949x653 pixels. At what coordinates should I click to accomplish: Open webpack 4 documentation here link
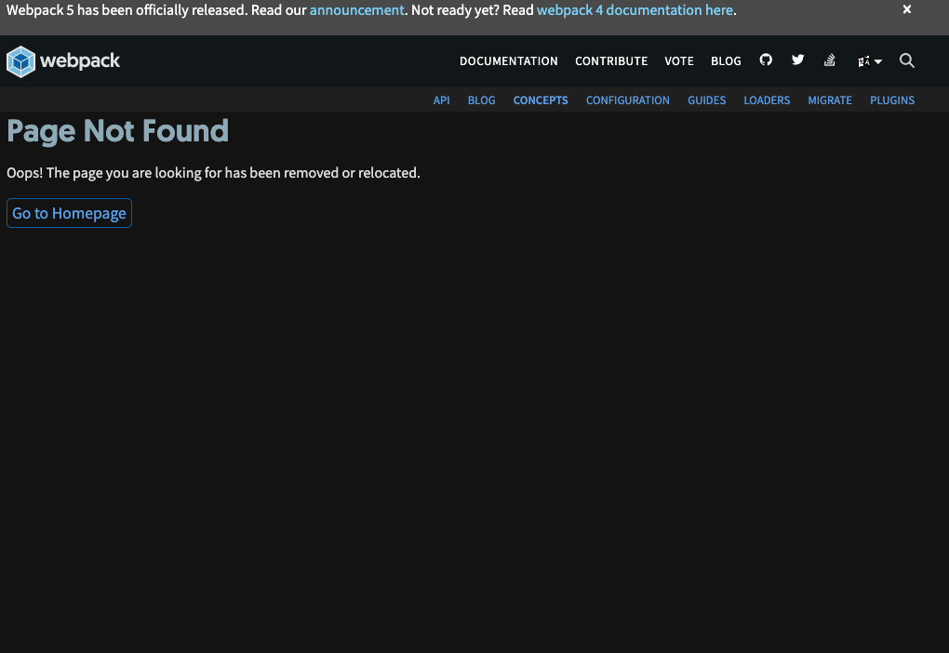point(635,10)
